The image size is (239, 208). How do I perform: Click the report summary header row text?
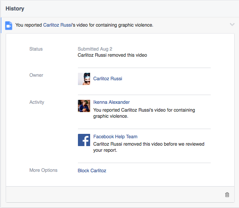84,25
